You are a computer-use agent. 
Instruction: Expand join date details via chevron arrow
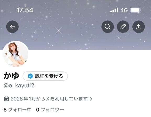coord(91,99)
